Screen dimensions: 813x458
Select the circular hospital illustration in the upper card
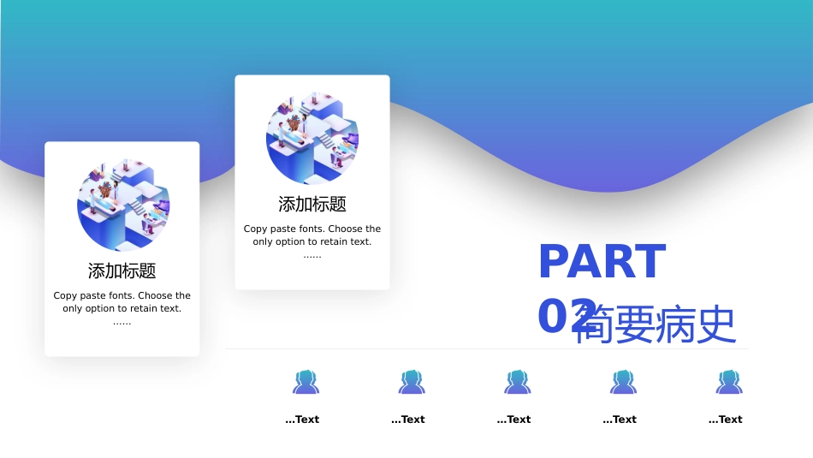pyautogui.click(x=312, y=138)
